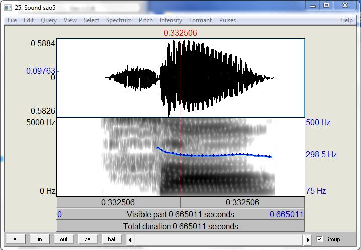Open the Query menu
361x250 pixels.
point(49,20)
